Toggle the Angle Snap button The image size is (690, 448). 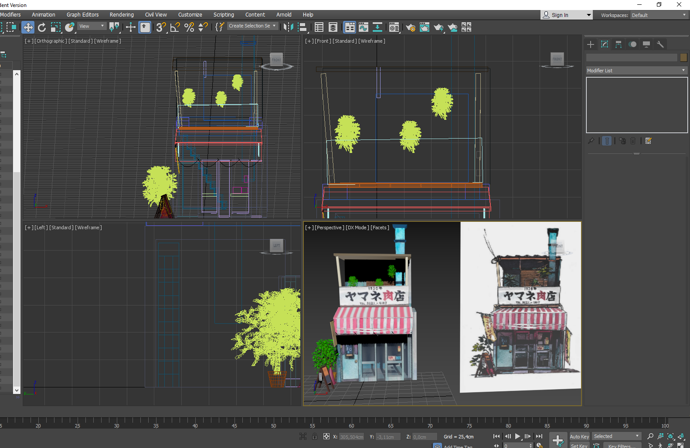(175, 27)
